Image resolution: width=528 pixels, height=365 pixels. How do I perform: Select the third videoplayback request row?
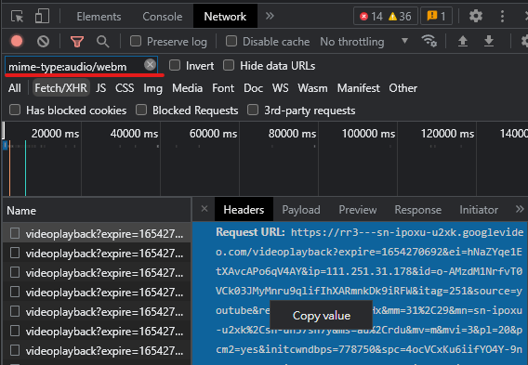coord(97,272)
